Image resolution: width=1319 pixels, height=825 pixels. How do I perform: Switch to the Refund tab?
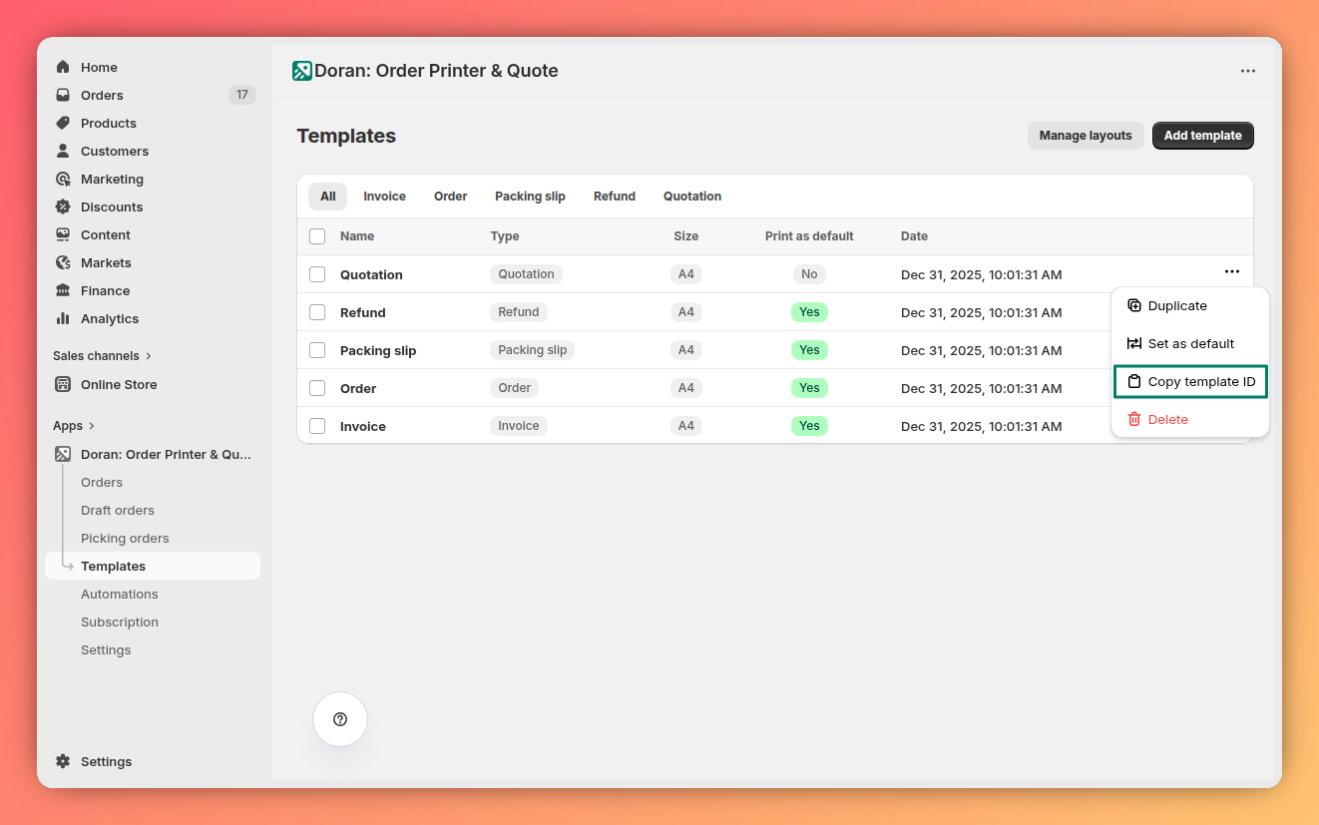click(615, 197)
